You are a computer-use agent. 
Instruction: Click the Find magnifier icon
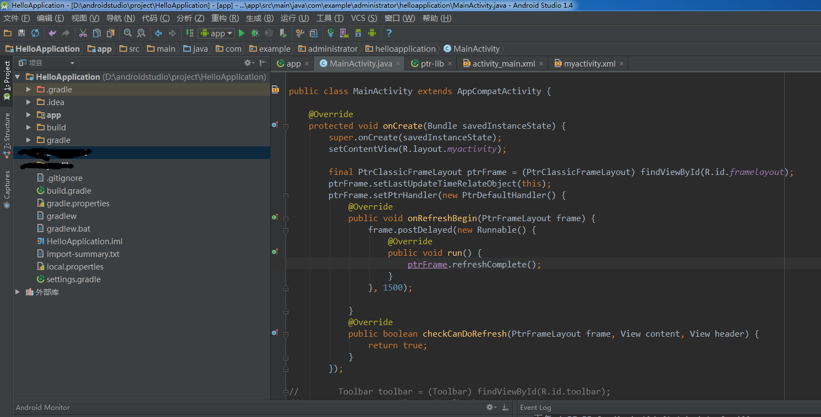(128, 34)
